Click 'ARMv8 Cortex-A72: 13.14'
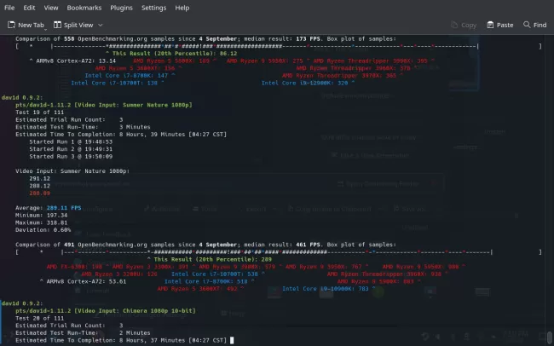Viewport: 554px width, 346px height. point(76,61)
